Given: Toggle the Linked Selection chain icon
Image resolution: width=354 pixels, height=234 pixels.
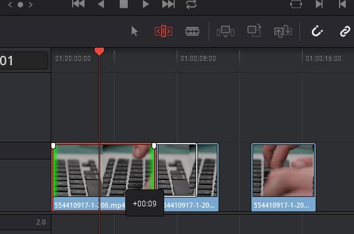Looking at the screenshot, I should click(345, 31).
